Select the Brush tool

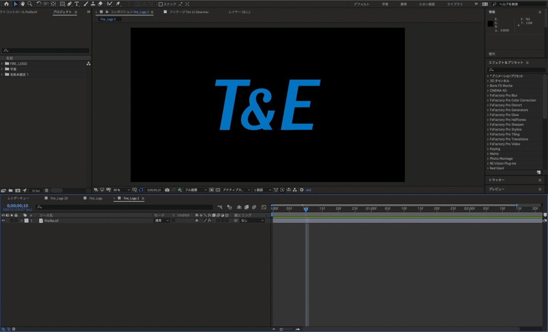pyautogui.click(x=86, y=4)
